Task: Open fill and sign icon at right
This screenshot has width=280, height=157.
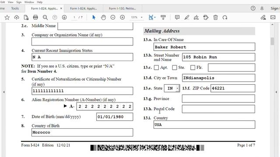Action: coord(263,17)
